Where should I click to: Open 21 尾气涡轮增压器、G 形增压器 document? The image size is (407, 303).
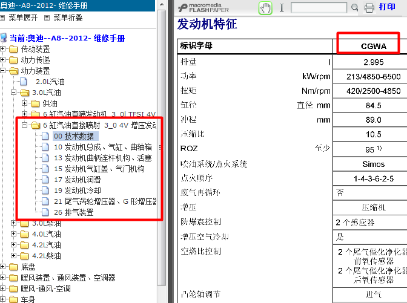tap(105, 201)
